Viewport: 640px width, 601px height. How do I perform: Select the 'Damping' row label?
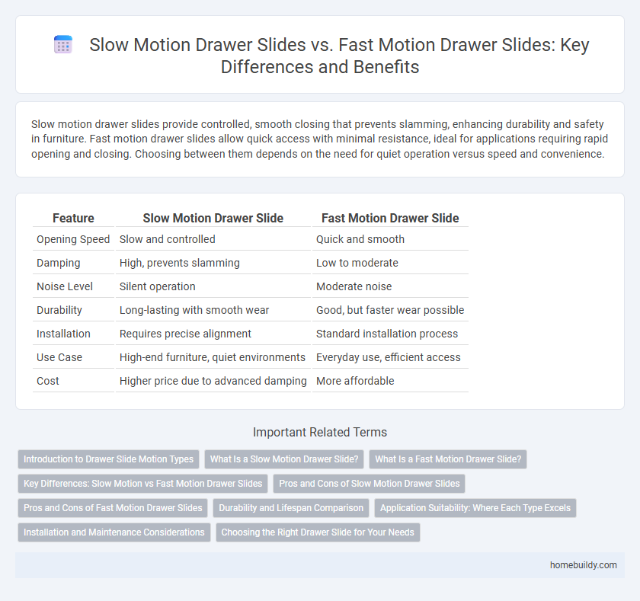[73, 263]
